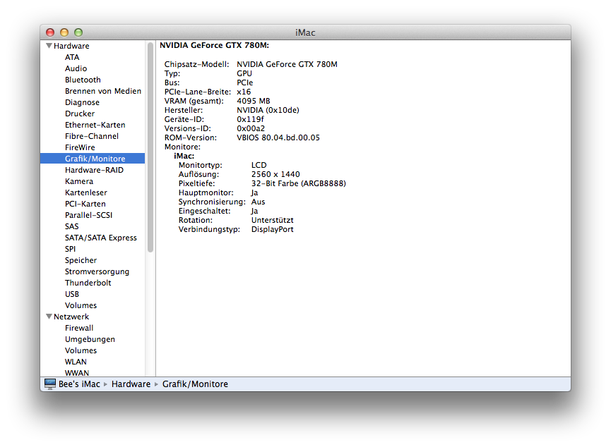Select the SPI sidebar item

pos(70,249)
